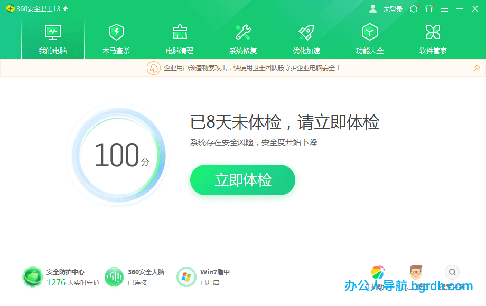Click the orange flame banner icon
486x306 pixels.
(153, 68)
